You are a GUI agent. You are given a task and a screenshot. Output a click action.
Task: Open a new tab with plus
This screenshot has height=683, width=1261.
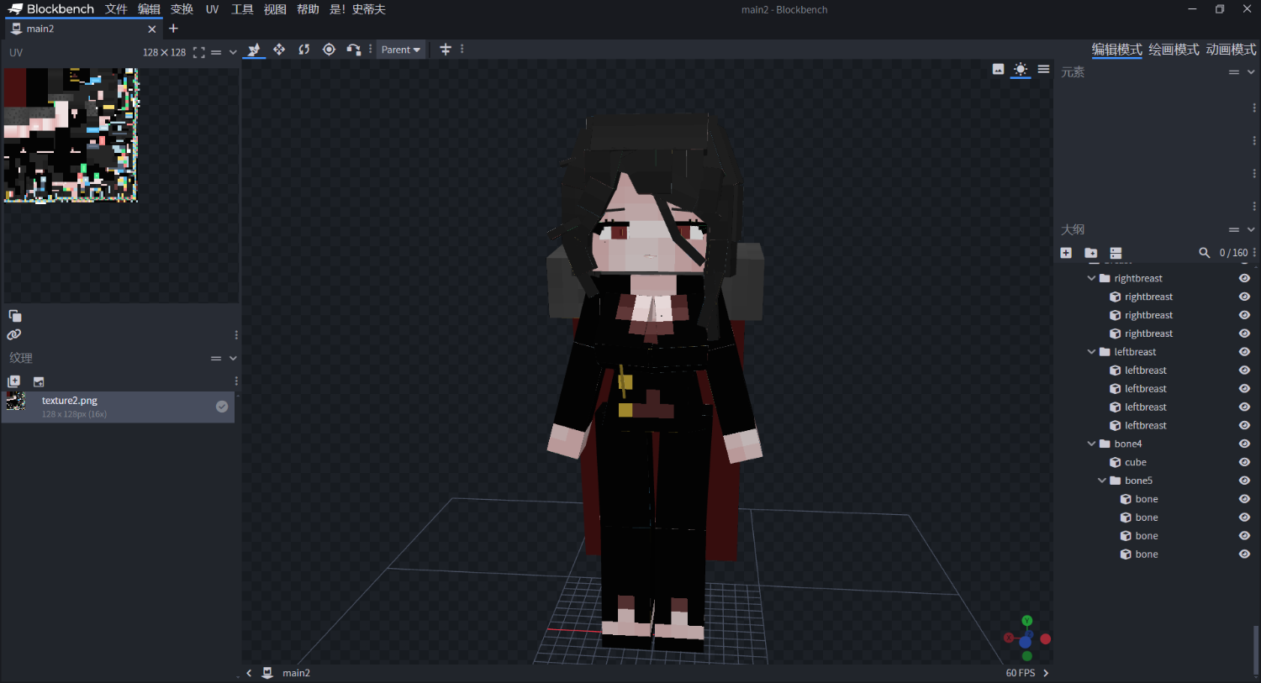(x=173, y=29)
